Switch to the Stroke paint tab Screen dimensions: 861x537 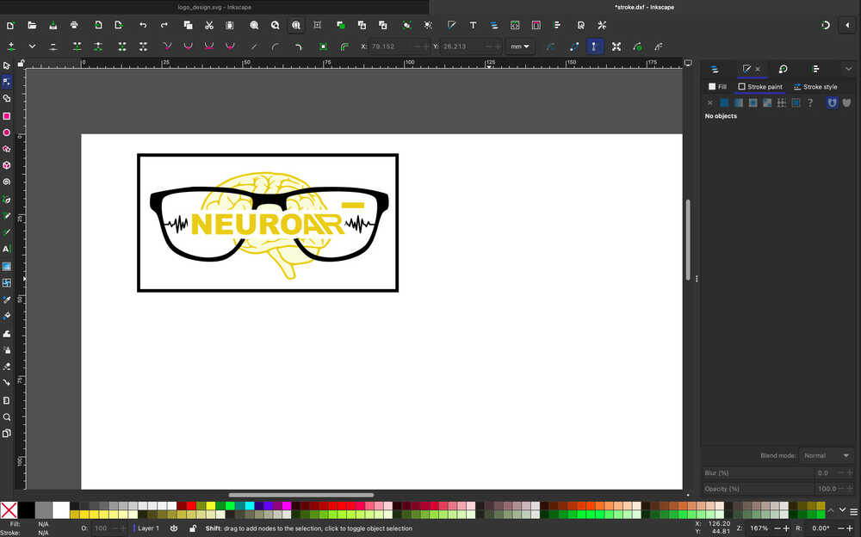pyautogui.click(x=760, y=87)
